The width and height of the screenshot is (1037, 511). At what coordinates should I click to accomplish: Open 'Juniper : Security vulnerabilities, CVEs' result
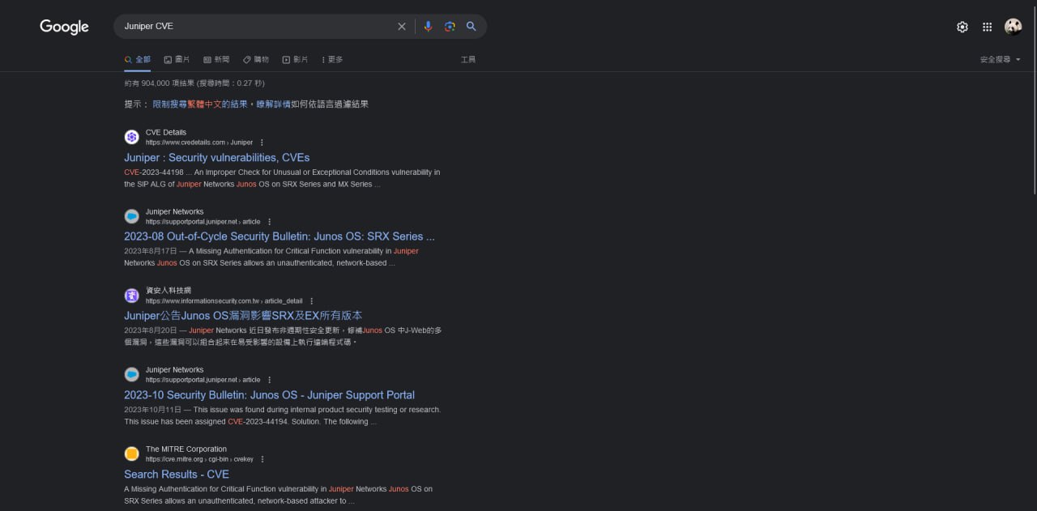click(x=216, y=158)
